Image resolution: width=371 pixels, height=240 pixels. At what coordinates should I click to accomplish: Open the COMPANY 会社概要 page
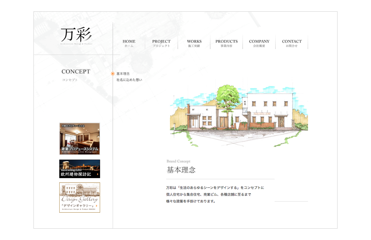(259, 43)
